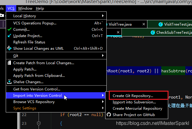Screen dimensions: 192x129
Task: Expand Sync Settings submenu
Action: tap(55, 108)
